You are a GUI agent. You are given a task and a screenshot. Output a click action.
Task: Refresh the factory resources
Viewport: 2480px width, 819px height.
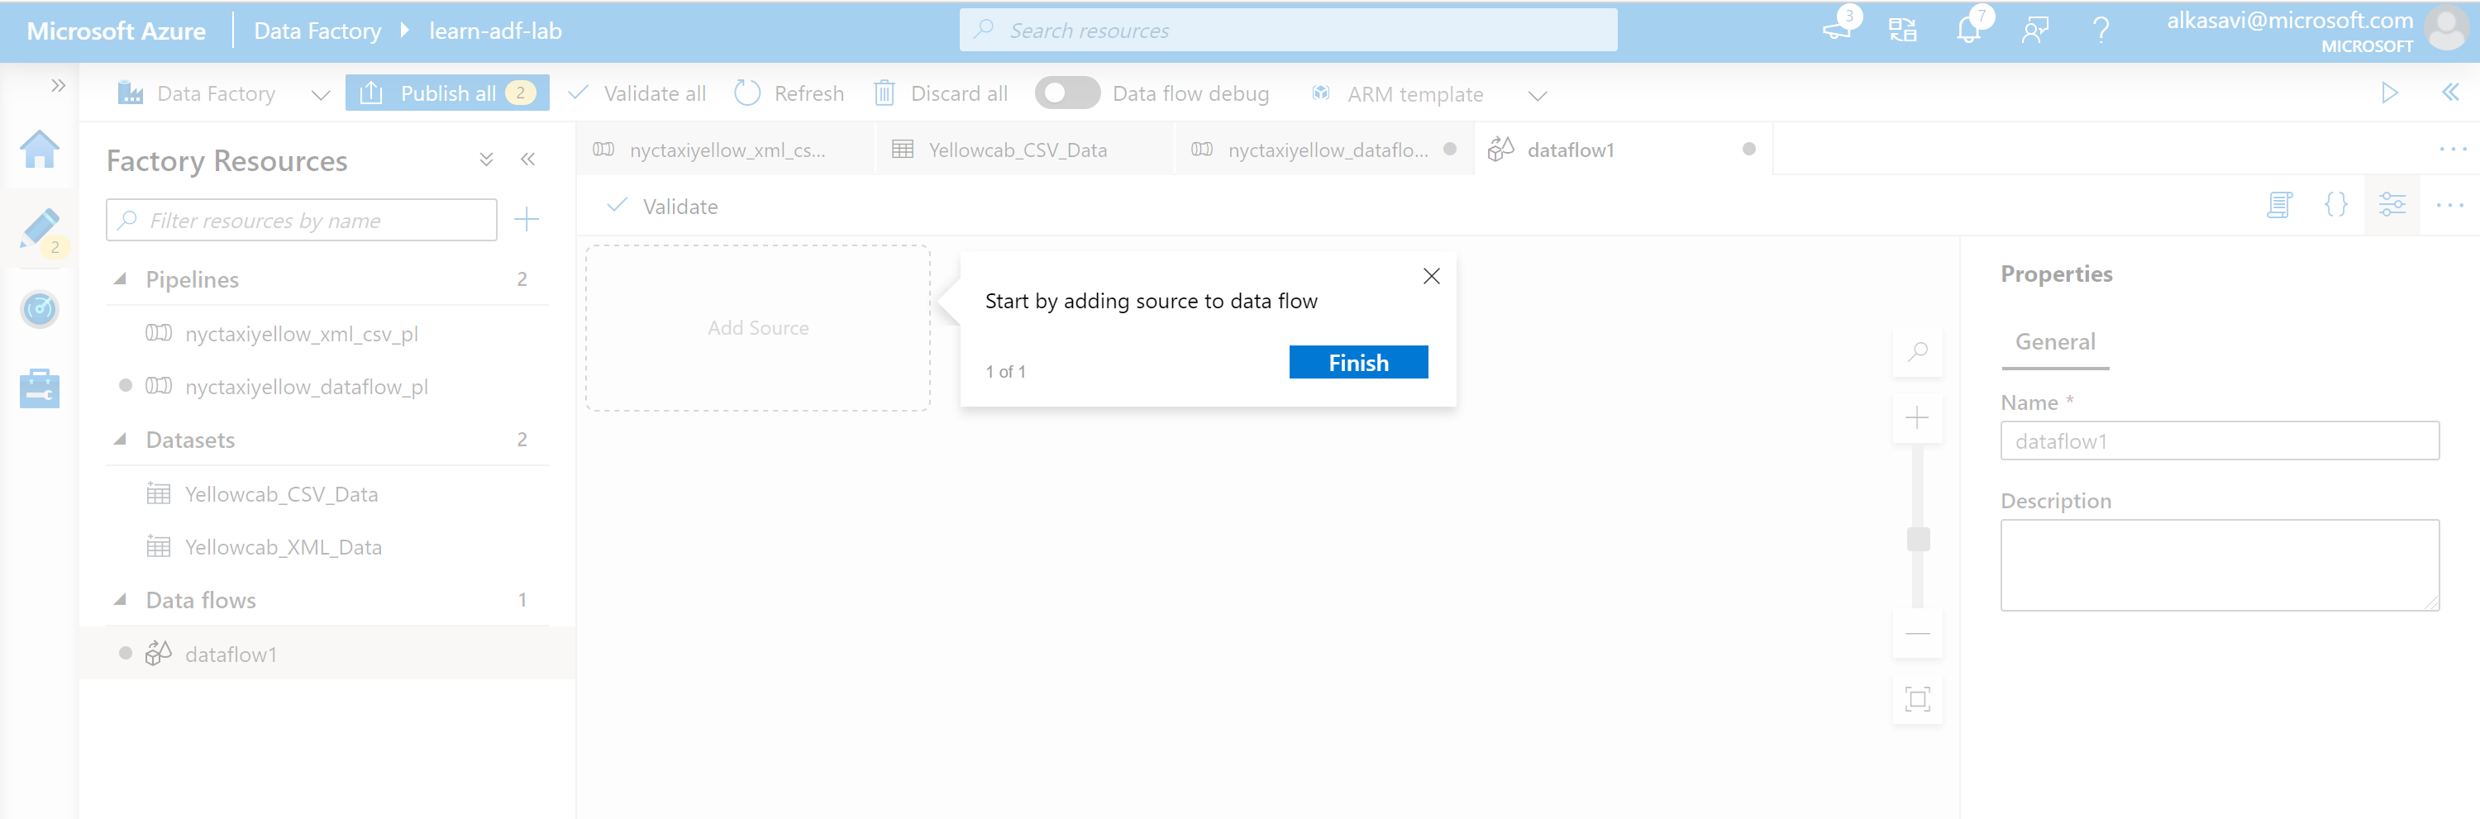789,93
